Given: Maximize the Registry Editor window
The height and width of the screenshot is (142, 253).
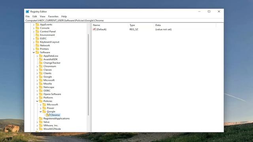Looking at the screenshot, I should click(209, 11).
